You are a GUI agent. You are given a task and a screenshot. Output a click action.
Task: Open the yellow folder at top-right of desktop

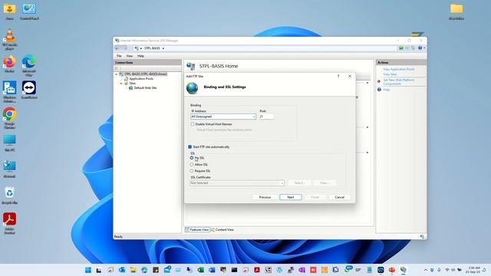point(456,12)
